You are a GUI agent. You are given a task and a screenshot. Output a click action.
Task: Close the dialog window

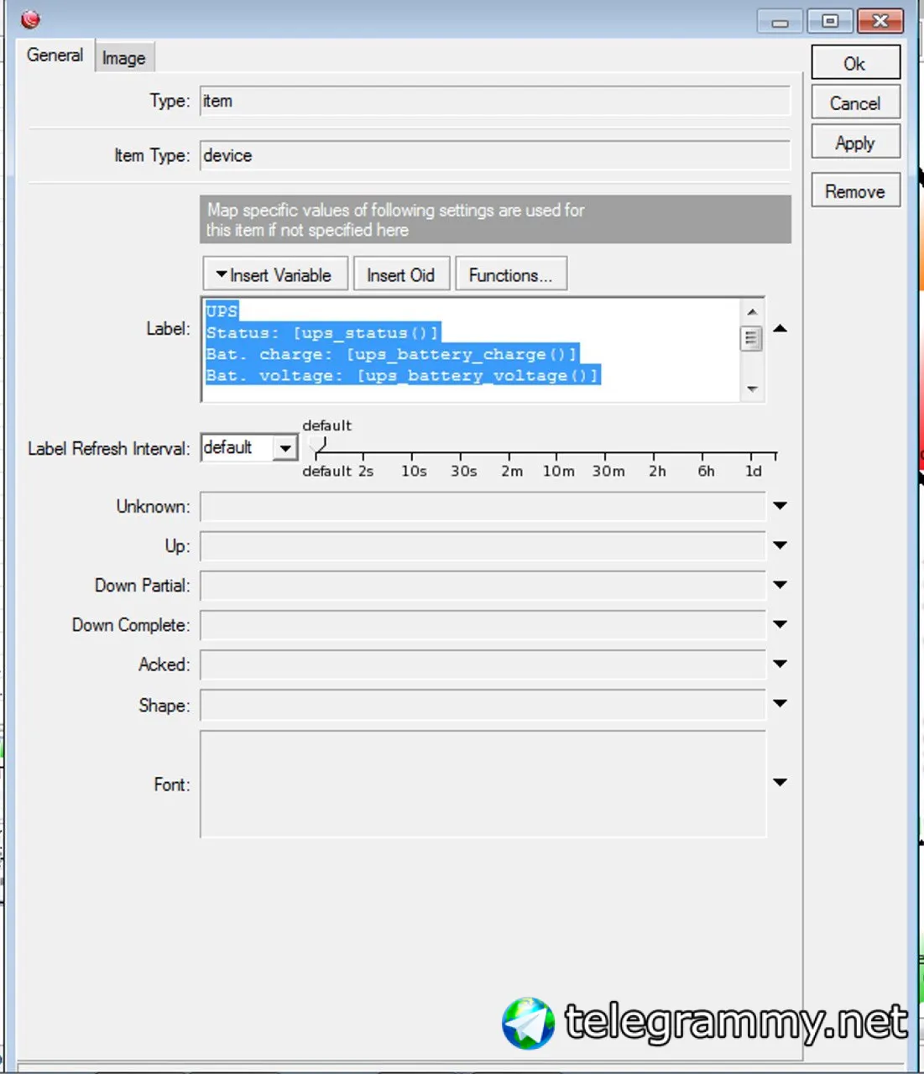pyautogui.click(x=880, y=21)
